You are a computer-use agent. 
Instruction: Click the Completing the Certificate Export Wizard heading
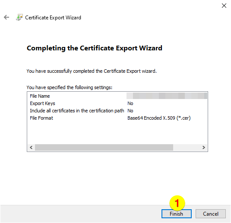click(95, 48)
